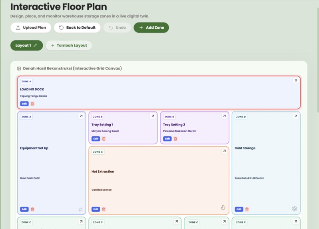Delete the Cold Storage zone

click(x=247, y=209)
